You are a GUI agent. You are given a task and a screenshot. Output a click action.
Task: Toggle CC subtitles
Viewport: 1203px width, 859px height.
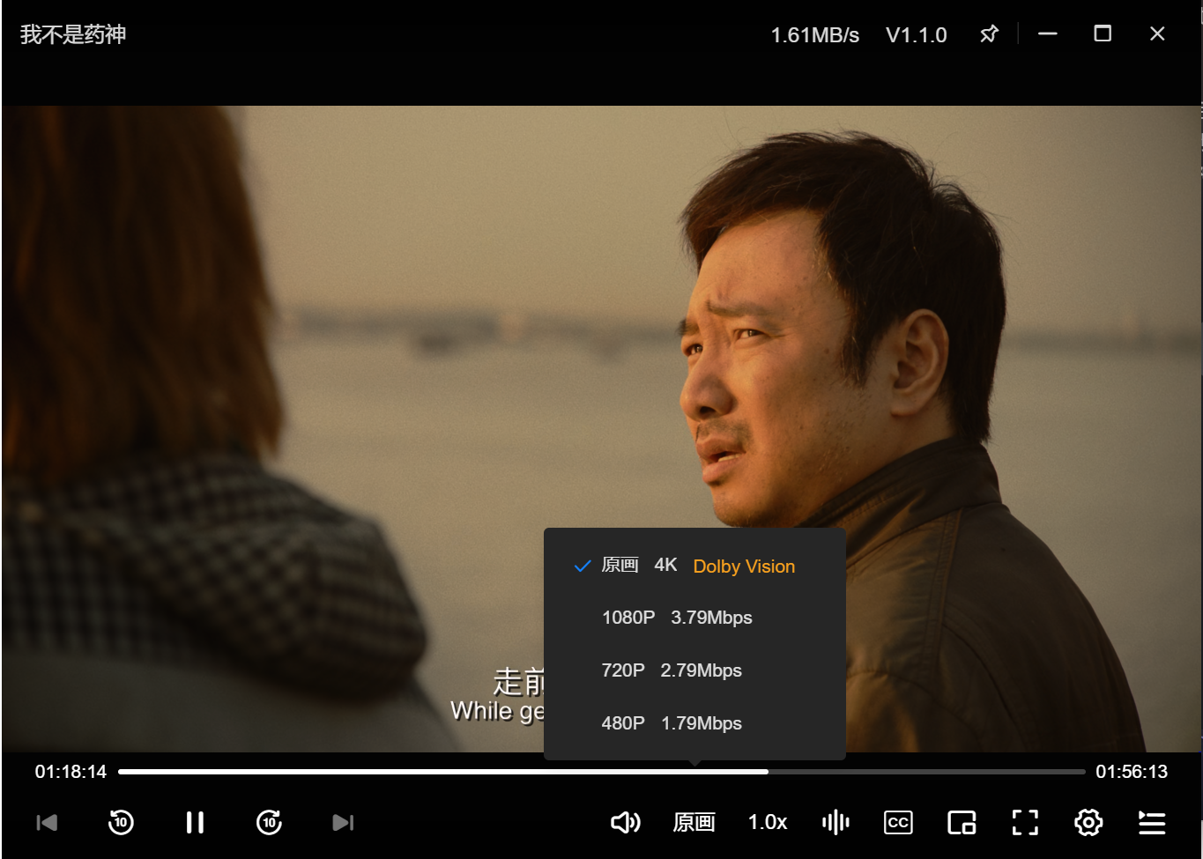click(x=898, y=823)
